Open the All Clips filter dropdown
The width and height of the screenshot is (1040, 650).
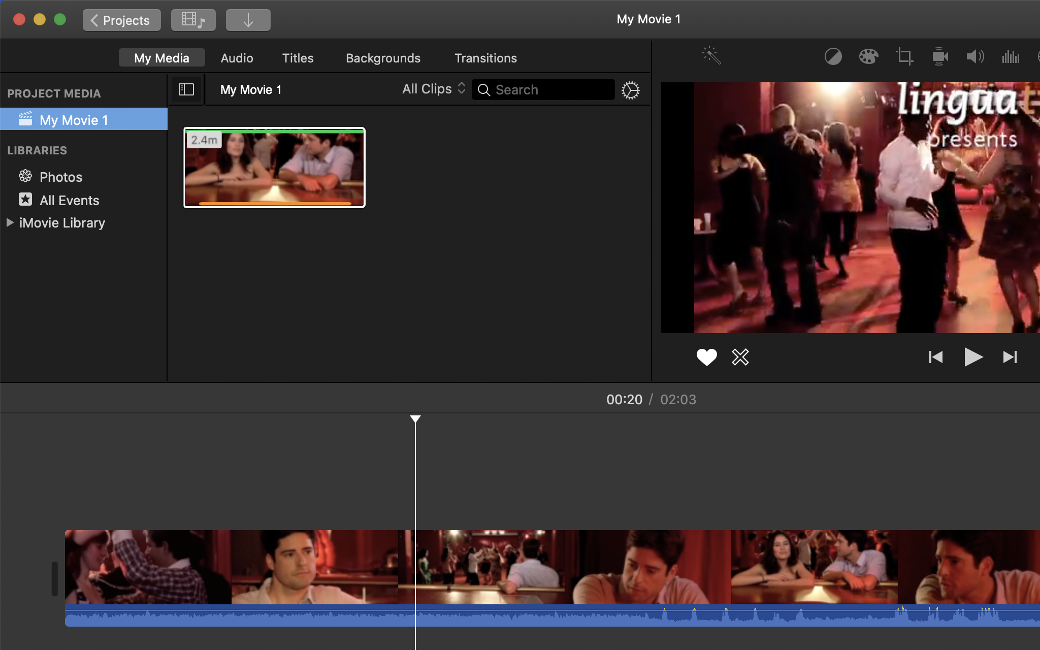coord(434,89)
